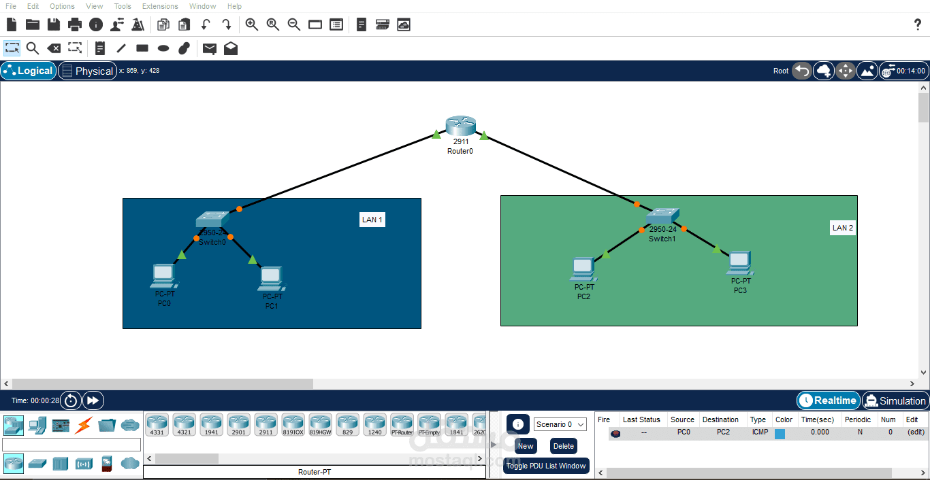Click the fire indicator in PDU row
Image resolution: width=930 pixels, height=480 pixels.
615,433
